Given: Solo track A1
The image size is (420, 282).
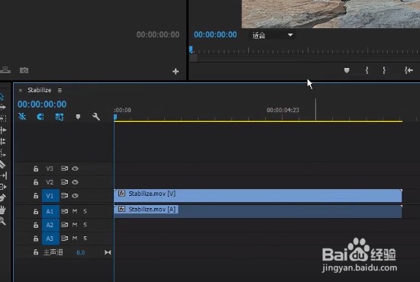Looking at the screenshot, I should (85, 211).
